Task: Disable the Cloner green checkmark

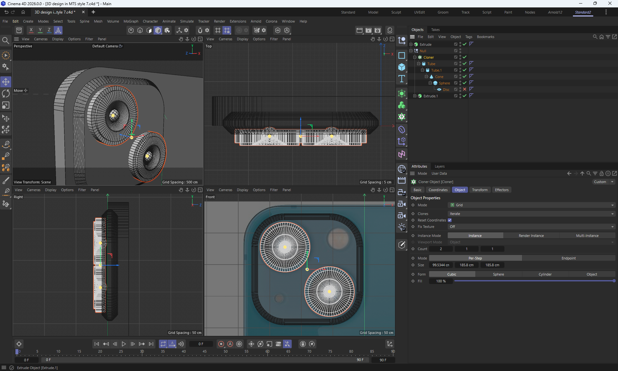Action: (x=464, y=57)
